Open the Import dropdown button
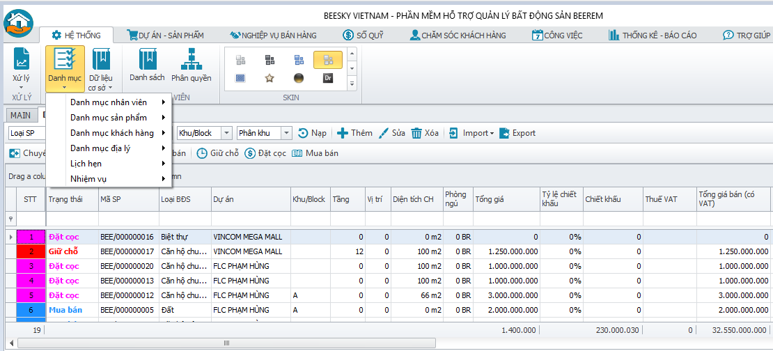The width and height of the screenshot is (773, 351). pyautogui.click(x=471, y=133)
